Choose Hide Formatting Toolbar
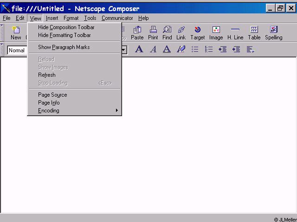This screenshot has height=222, width=297. click(74, 35)
